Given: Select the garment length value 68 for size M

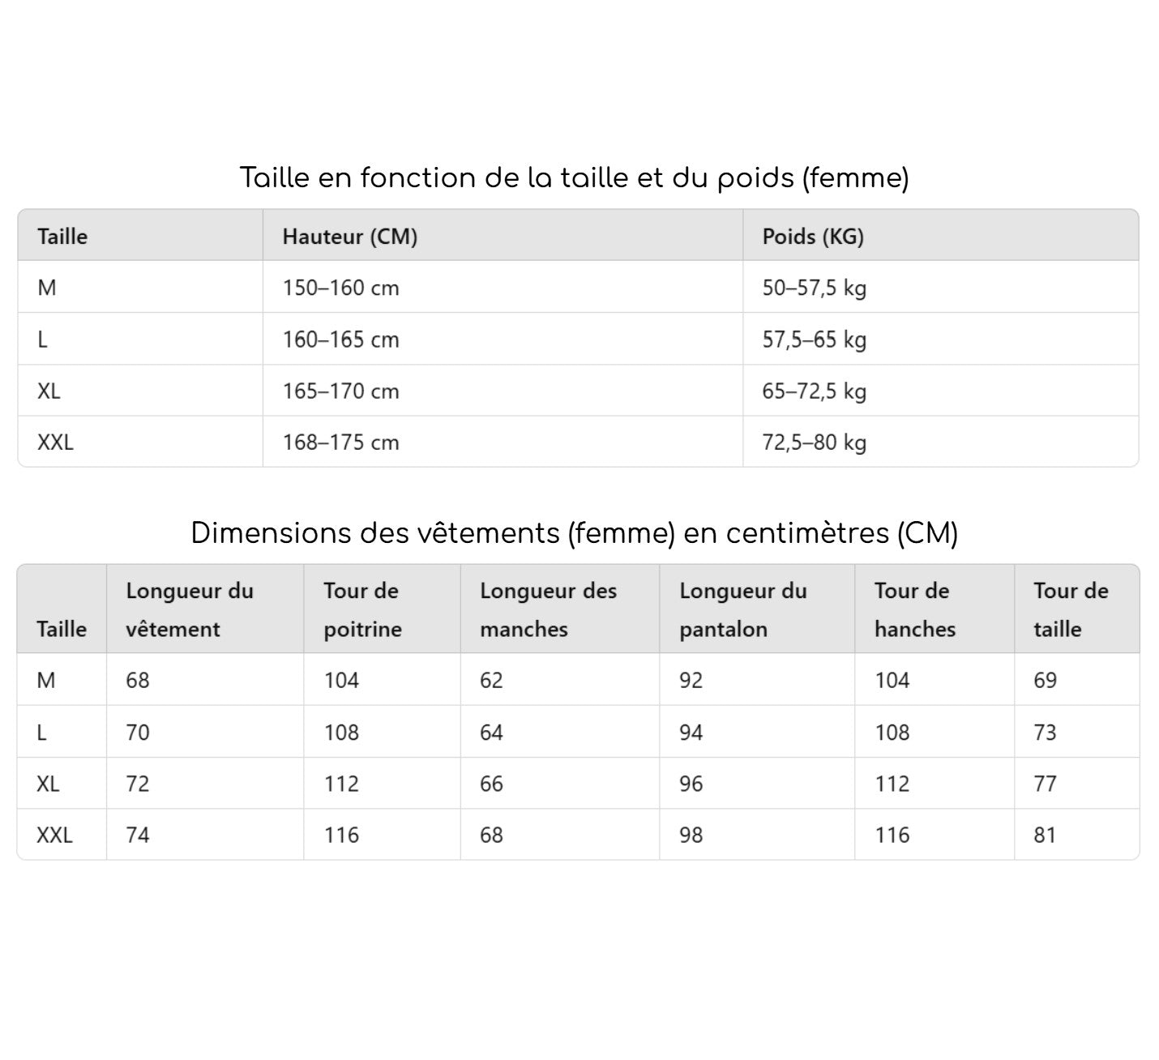Looking at the screenshot, I should [x=138, y=680].
